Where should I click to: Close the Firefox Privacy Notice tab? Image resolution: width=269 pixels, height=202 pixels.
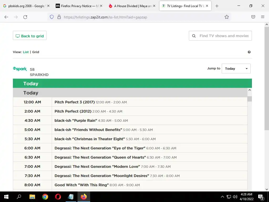[x=101, y=6]
